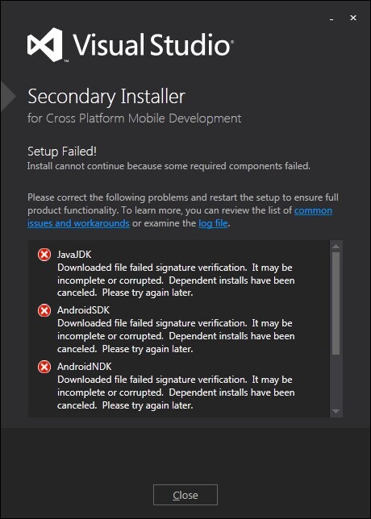Viewport: 371px width, 519px height.
Task: Click the Secondary Installer heading
Action: (x=106, y=97)
